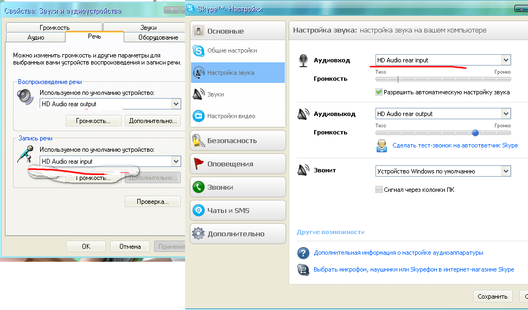Open Общие настройки in Skype sidebar
Viewport: 528px width, 310px height.
238,51
